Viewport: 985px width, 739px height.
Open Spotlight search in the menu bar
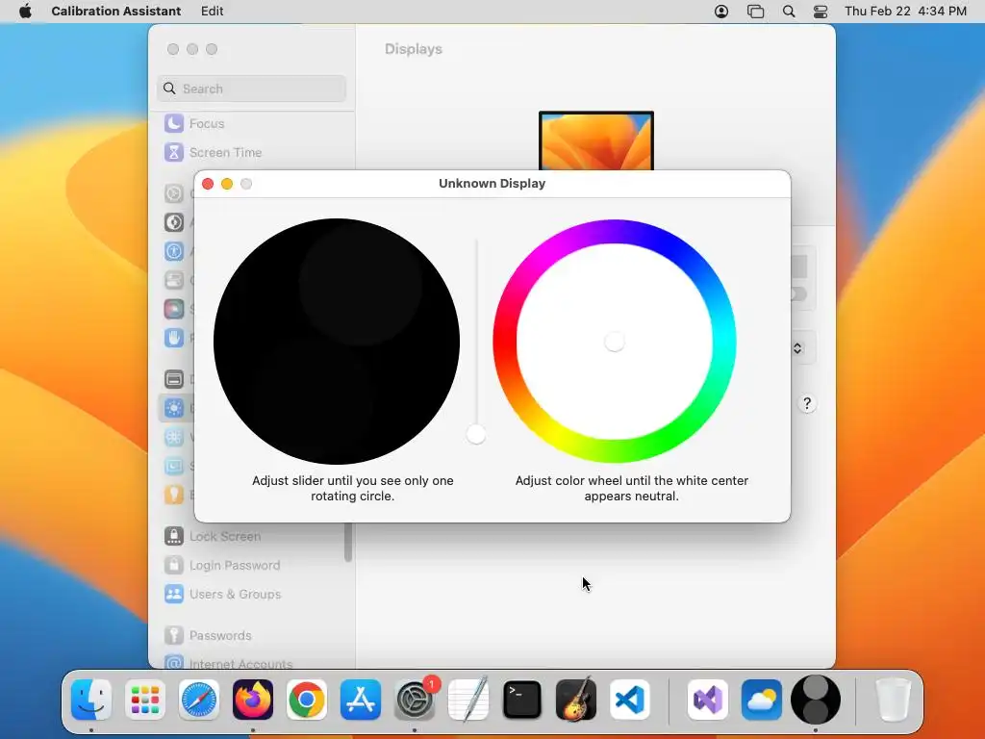click(x=789, y=11)
